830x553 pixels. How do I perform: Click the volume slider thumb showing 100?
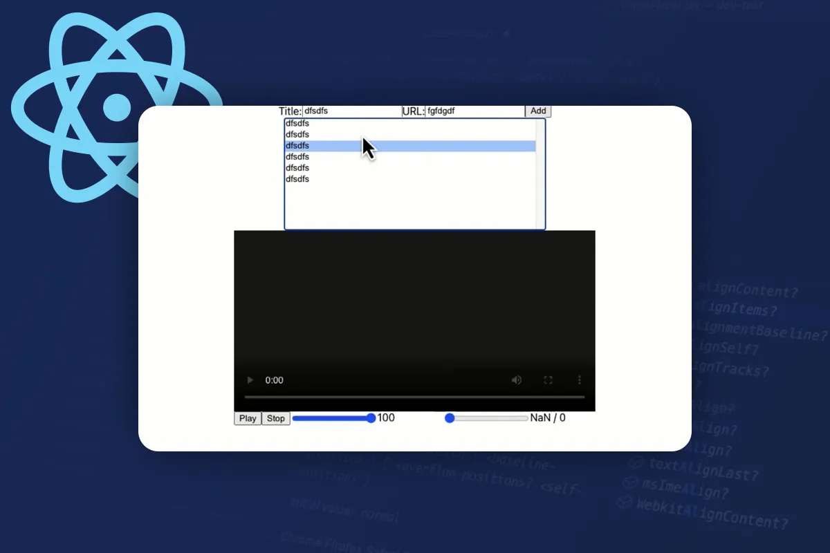371,418
